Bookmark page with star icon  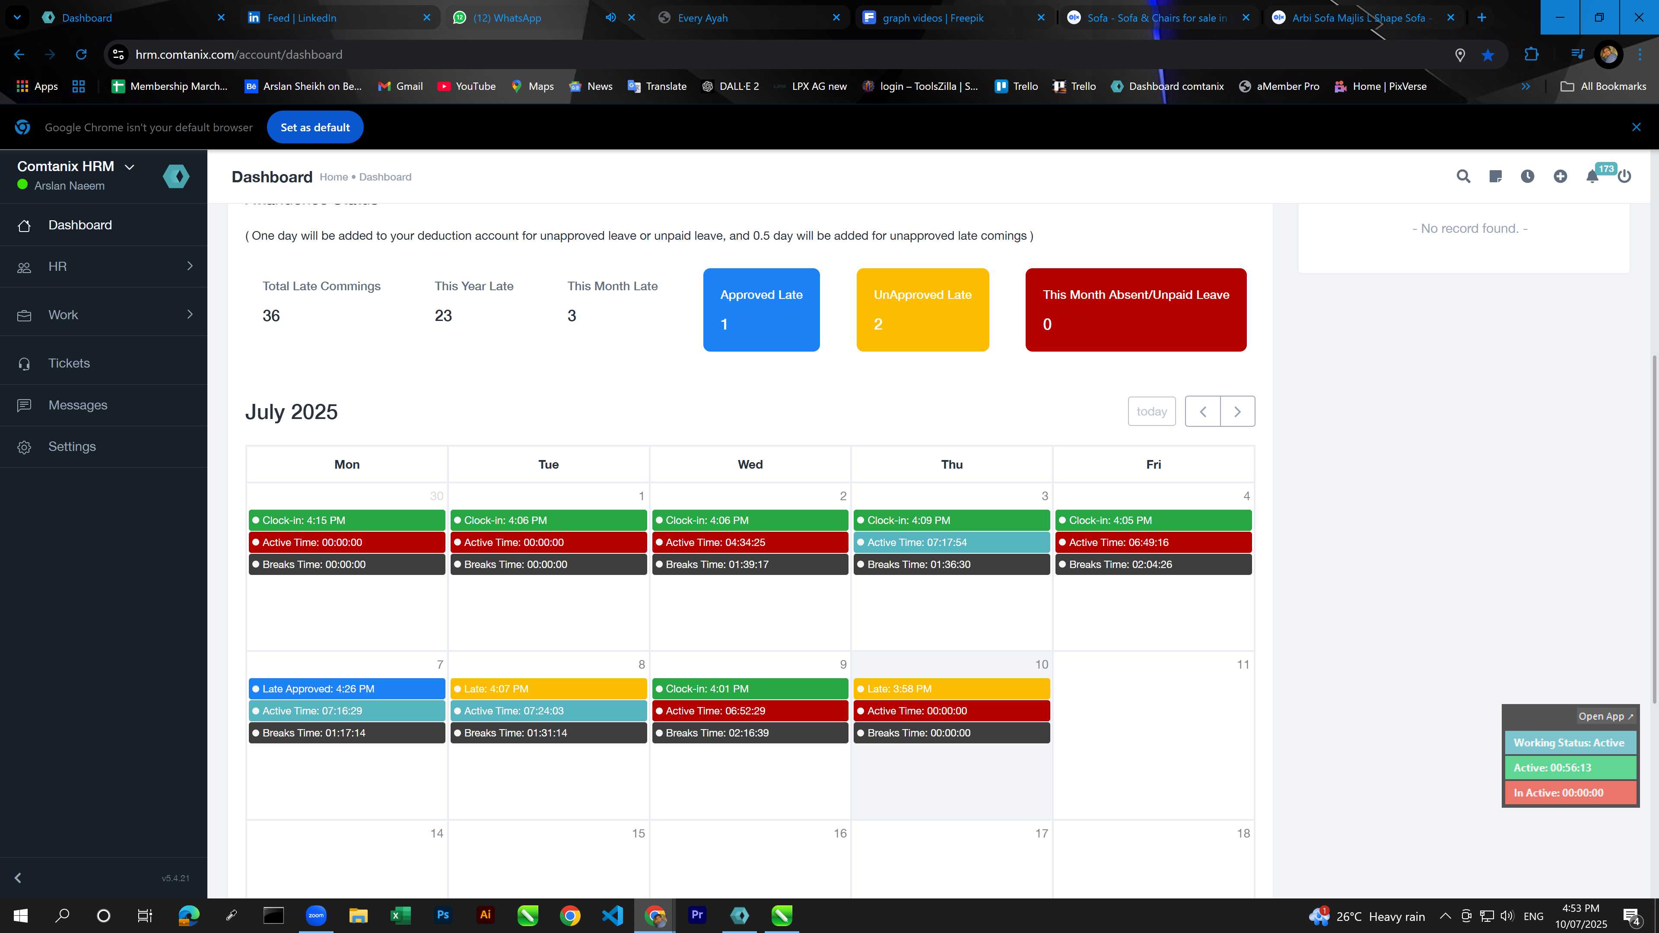coord(1487,55)
